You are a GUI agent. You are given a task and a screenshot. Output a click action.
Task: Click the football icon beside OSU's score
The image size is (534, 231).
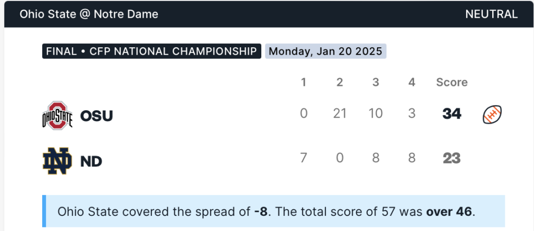[x=492, y=114]
